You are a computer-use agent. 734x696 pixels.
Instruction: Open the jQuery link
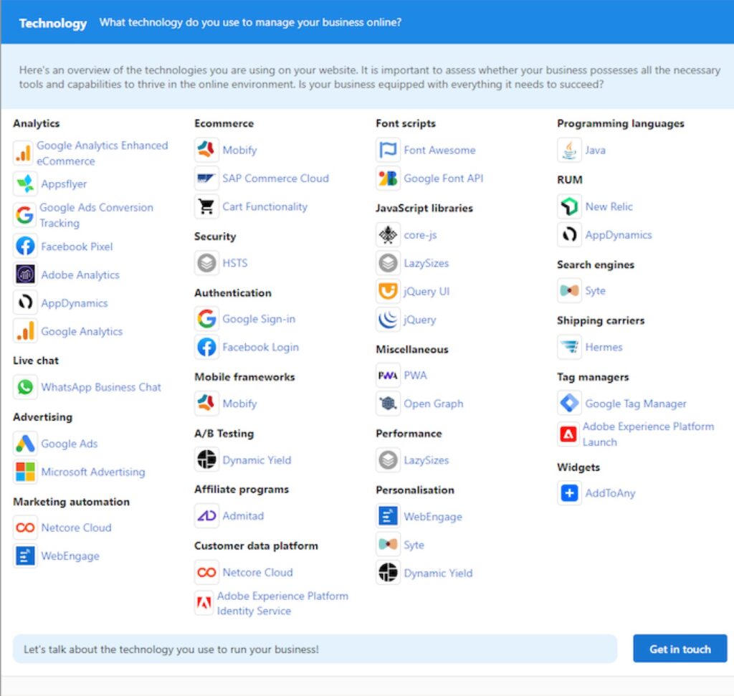coord(419,320)
